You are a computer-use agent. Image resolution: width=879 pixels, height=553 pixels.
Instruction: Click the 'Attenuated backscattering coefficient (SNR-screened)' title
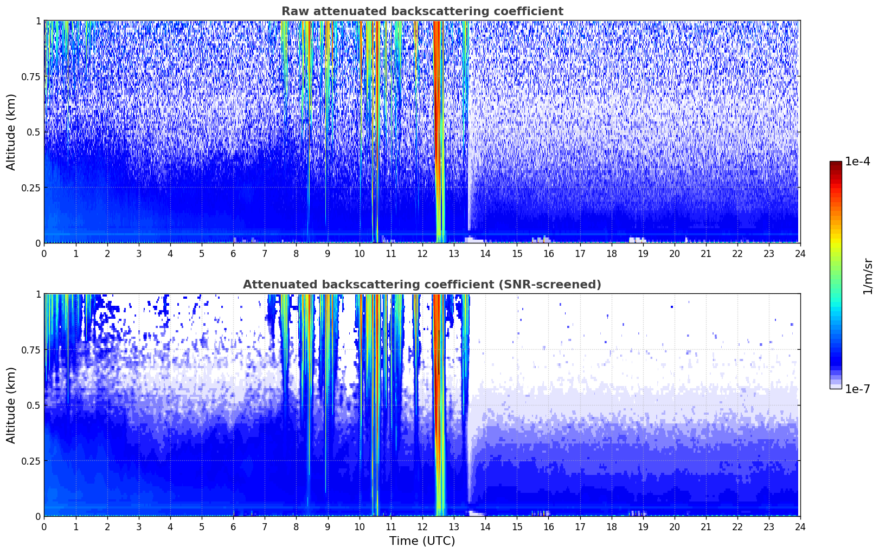point(422,285)
